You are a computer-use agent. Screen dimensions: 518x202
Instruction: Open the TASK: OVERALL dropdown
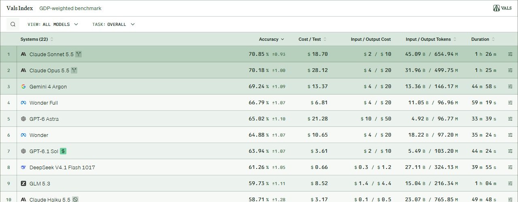114,24
